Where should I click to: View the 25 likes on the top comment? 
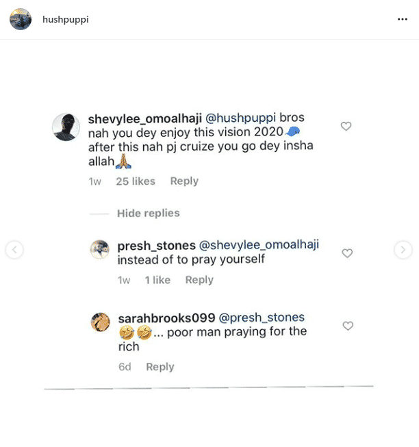(136, 181)
